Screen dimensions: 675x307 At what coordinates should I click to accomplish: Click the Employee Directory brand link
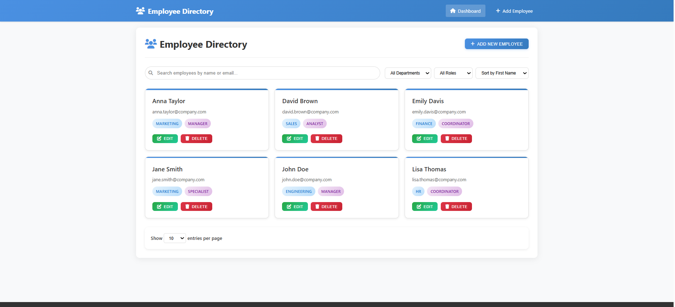pos(175,11)
